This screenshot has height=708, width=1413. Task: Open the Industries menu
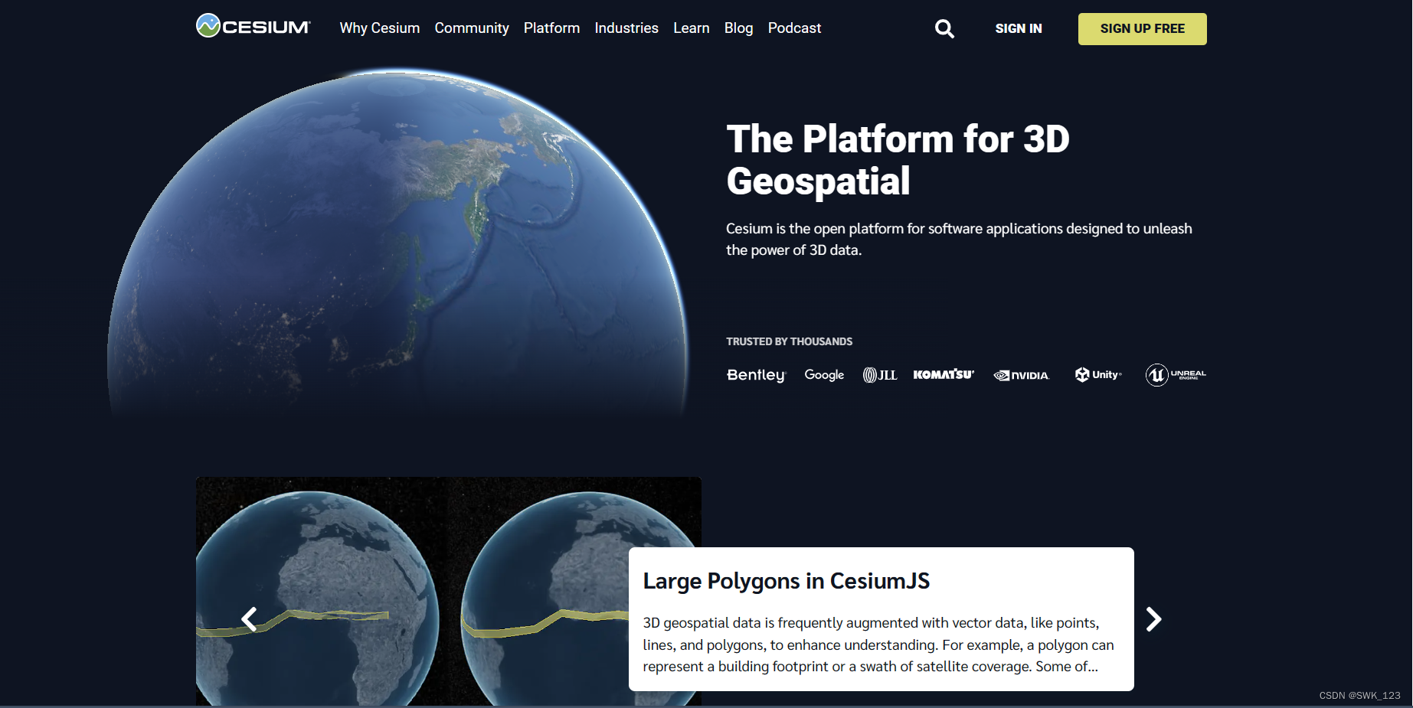pos(626,28)
